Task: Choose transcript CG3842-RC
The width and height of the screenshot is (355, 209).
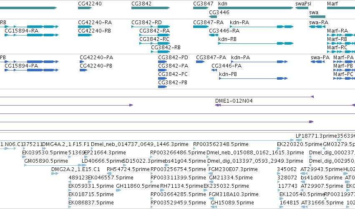Action: (154, 39)
